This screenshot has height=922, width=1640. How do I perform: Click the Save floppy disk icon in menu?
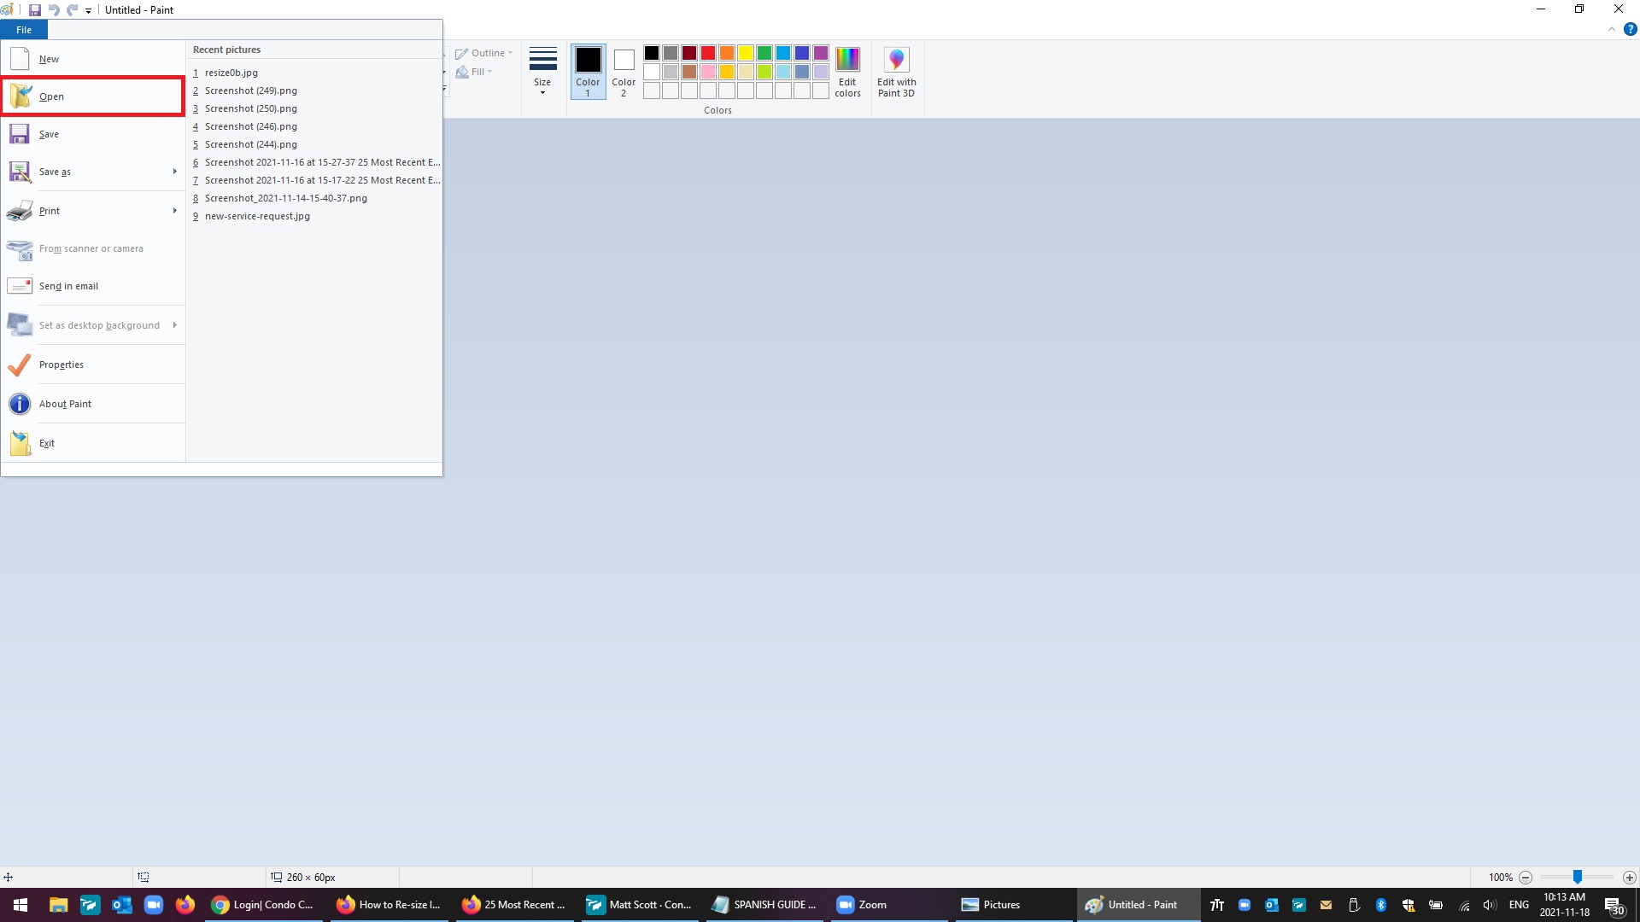(x=20, y=134)
